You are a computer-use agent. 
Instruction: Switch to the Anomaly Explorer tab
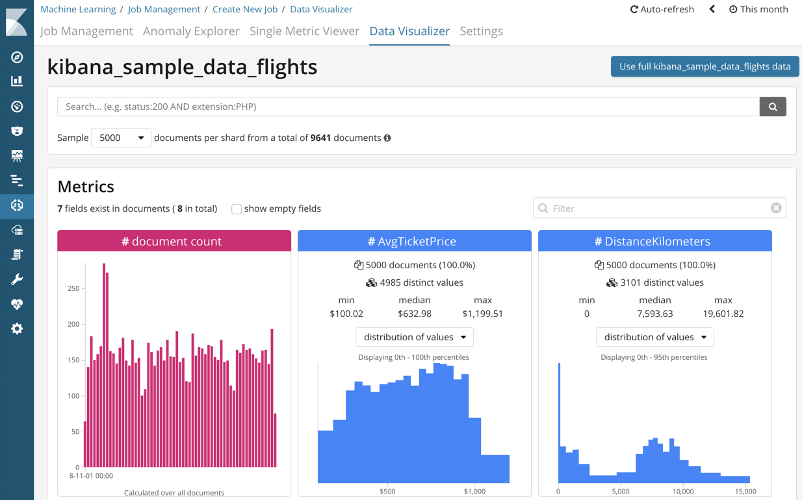[x=191, y=31]
